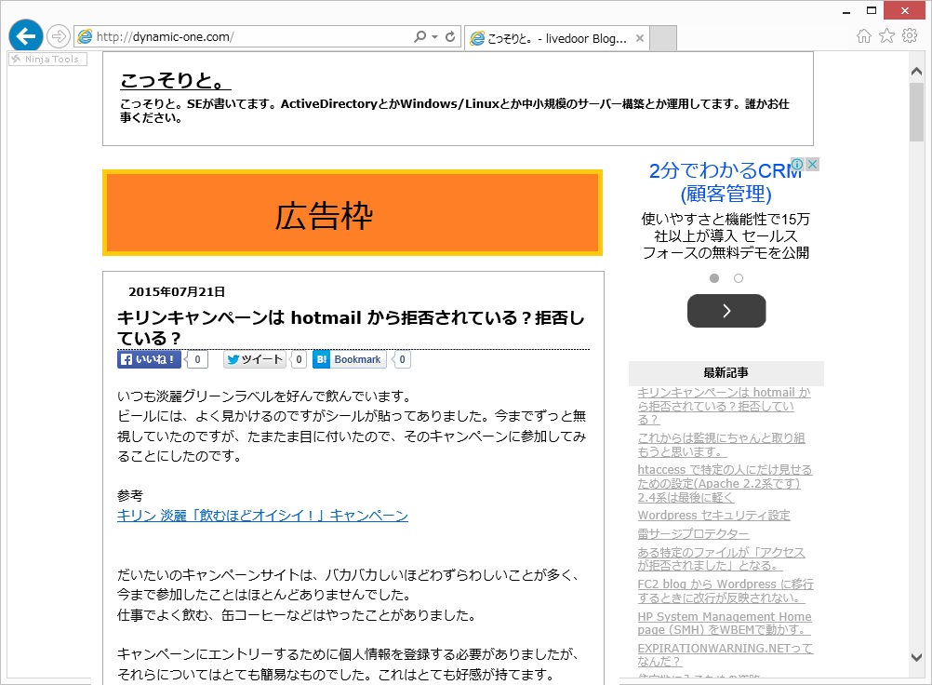
Task: Open a new blank tab
Action: [663, 39]
